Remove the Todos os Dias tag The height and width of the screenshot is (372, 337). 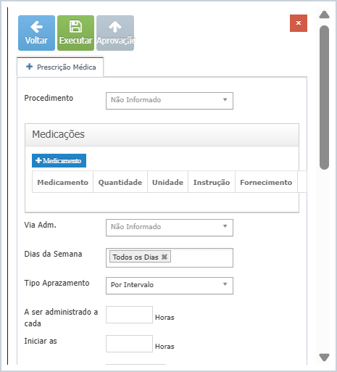(165, 257)
